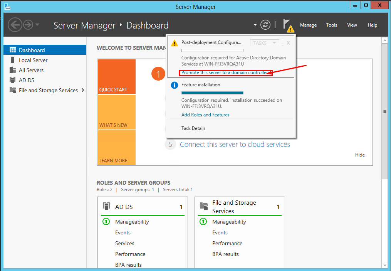The height and width of the screenshot is (271, 391).
Task: Click Connect this server to cloud services
Action: pos(235,145)
